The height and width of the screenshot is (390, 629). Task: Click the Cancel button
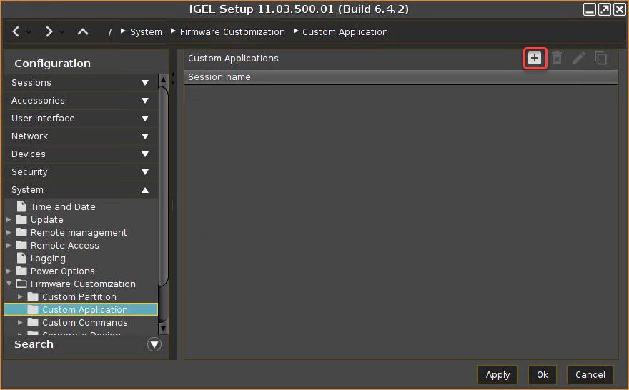(x=590, y=374)
